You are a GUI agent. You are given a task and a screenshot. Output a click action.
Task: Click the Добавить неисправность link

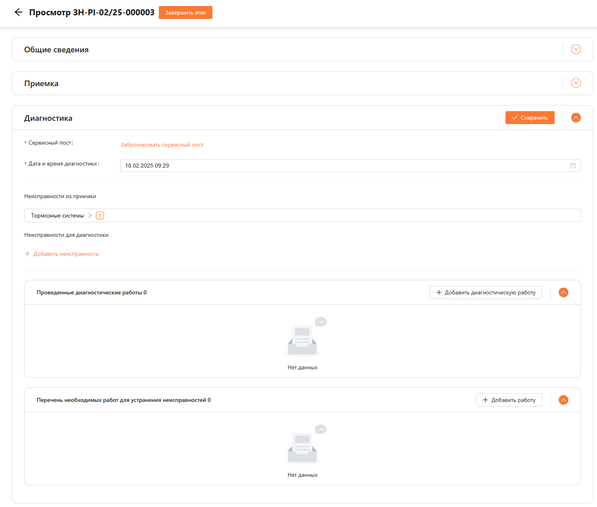pyautogui.click(x=66, y=254)
